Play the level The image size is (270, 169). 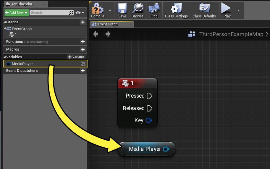227,10
